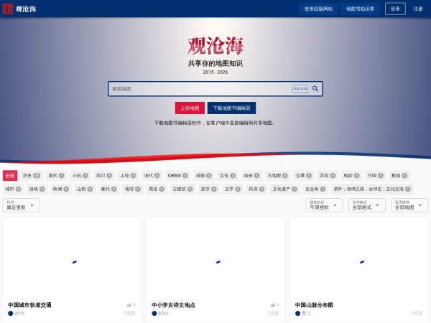Viewport: 431px width, 323px height.
Task: Open 使用旧版网站 in the top navigation
Action: 318,9
